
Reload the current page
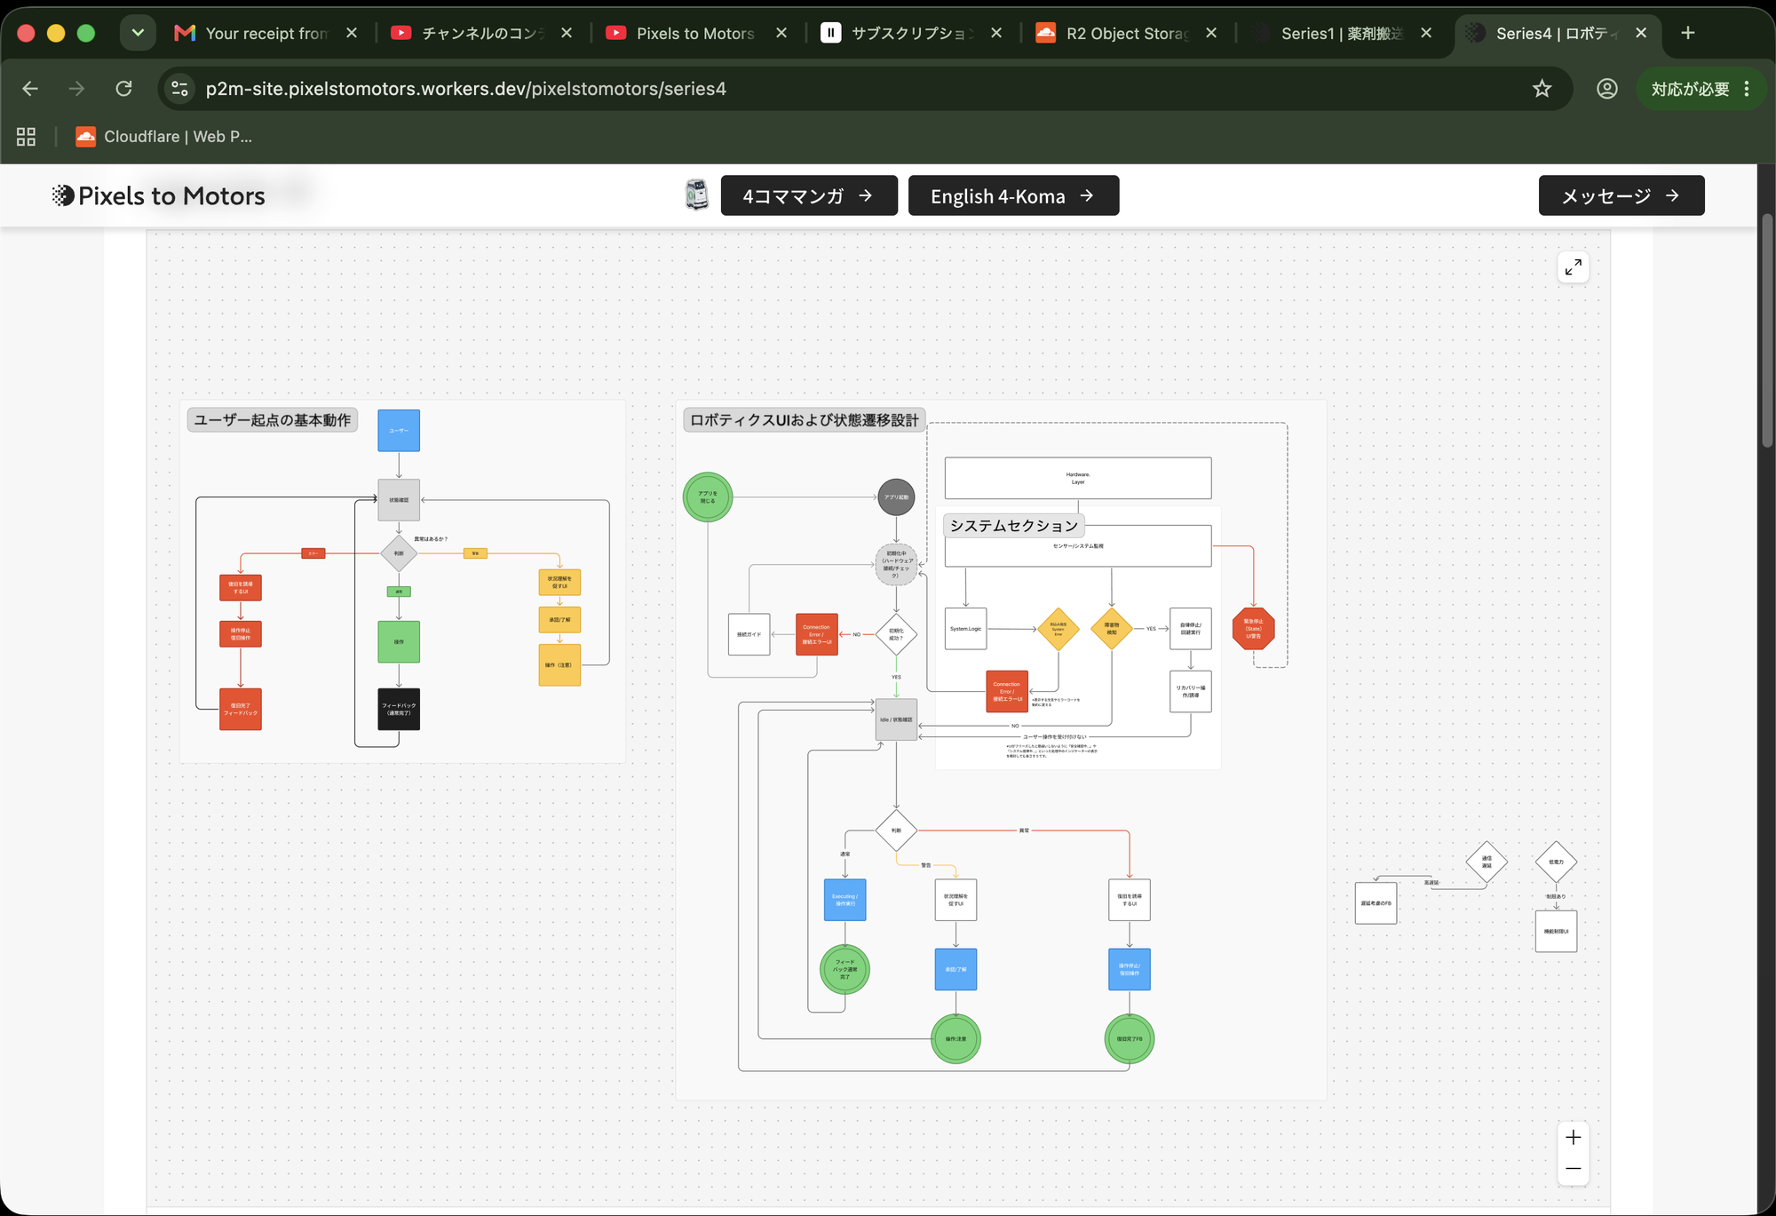(x=124, y=89)
